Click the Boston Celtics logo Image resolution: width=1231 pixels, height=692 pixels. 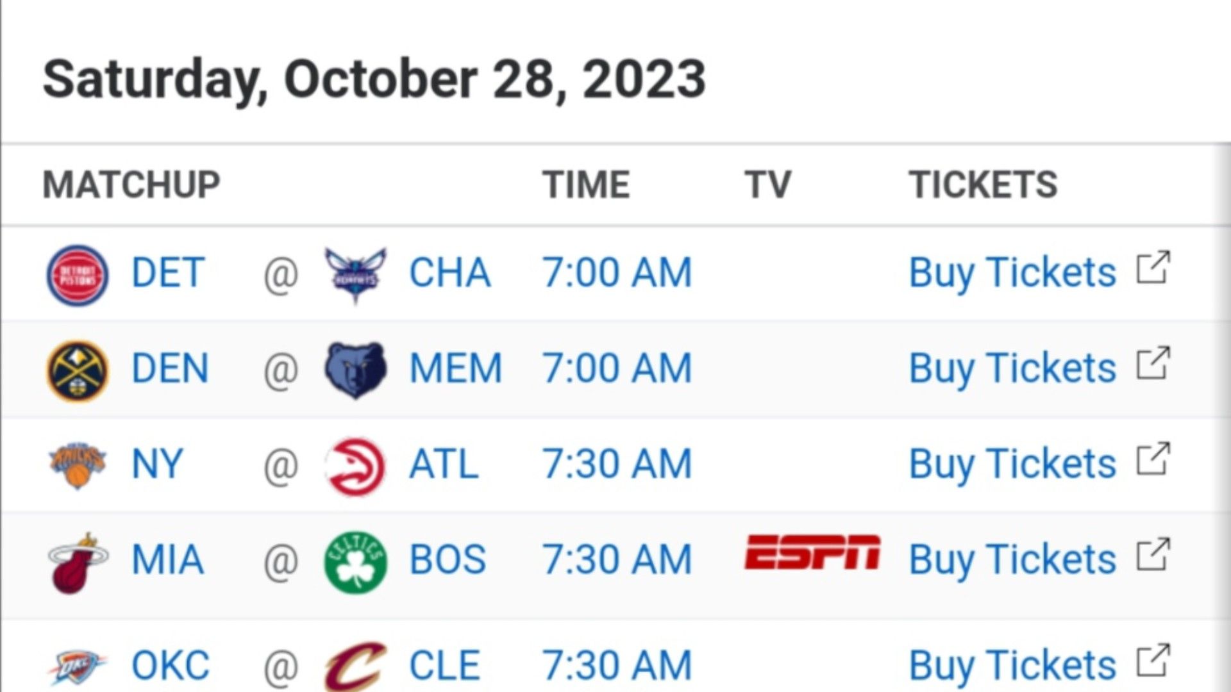(355, 562)
